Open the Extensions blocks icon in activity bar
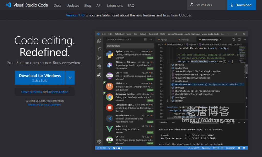The width and height of the screenshot is (262, 157). pos(99,75)
